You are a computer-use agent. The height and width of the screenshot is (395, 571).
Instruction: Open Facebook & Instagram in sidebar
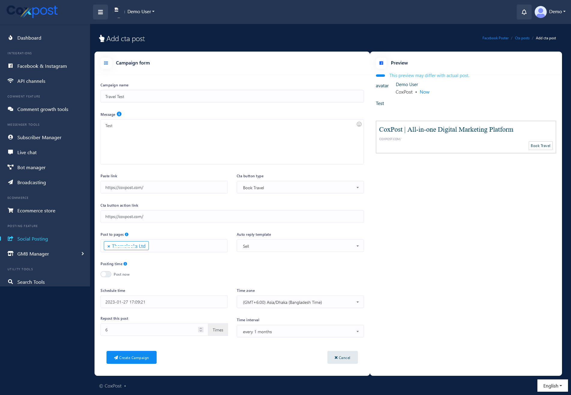[42, 66]
